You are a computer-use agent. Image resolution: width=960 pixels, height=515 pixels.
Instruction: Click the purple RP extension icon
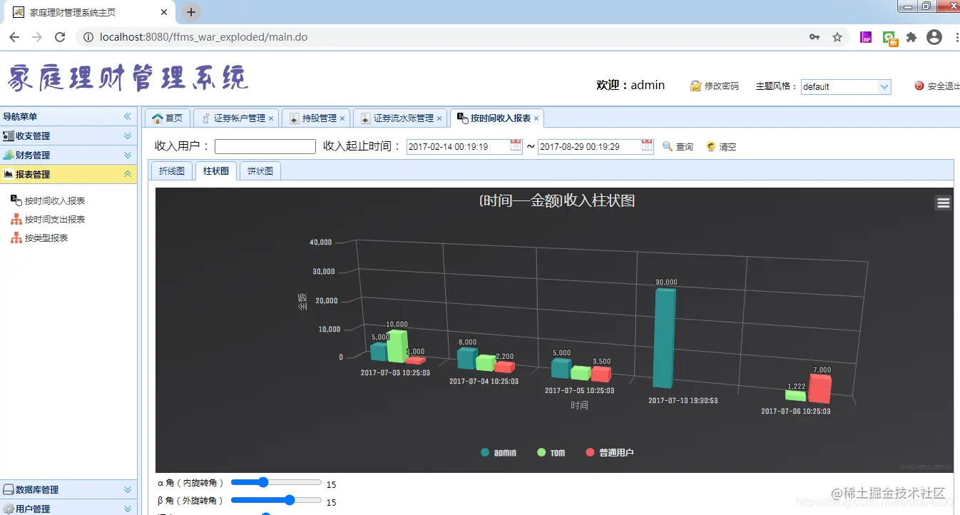[x=867, y=37]
